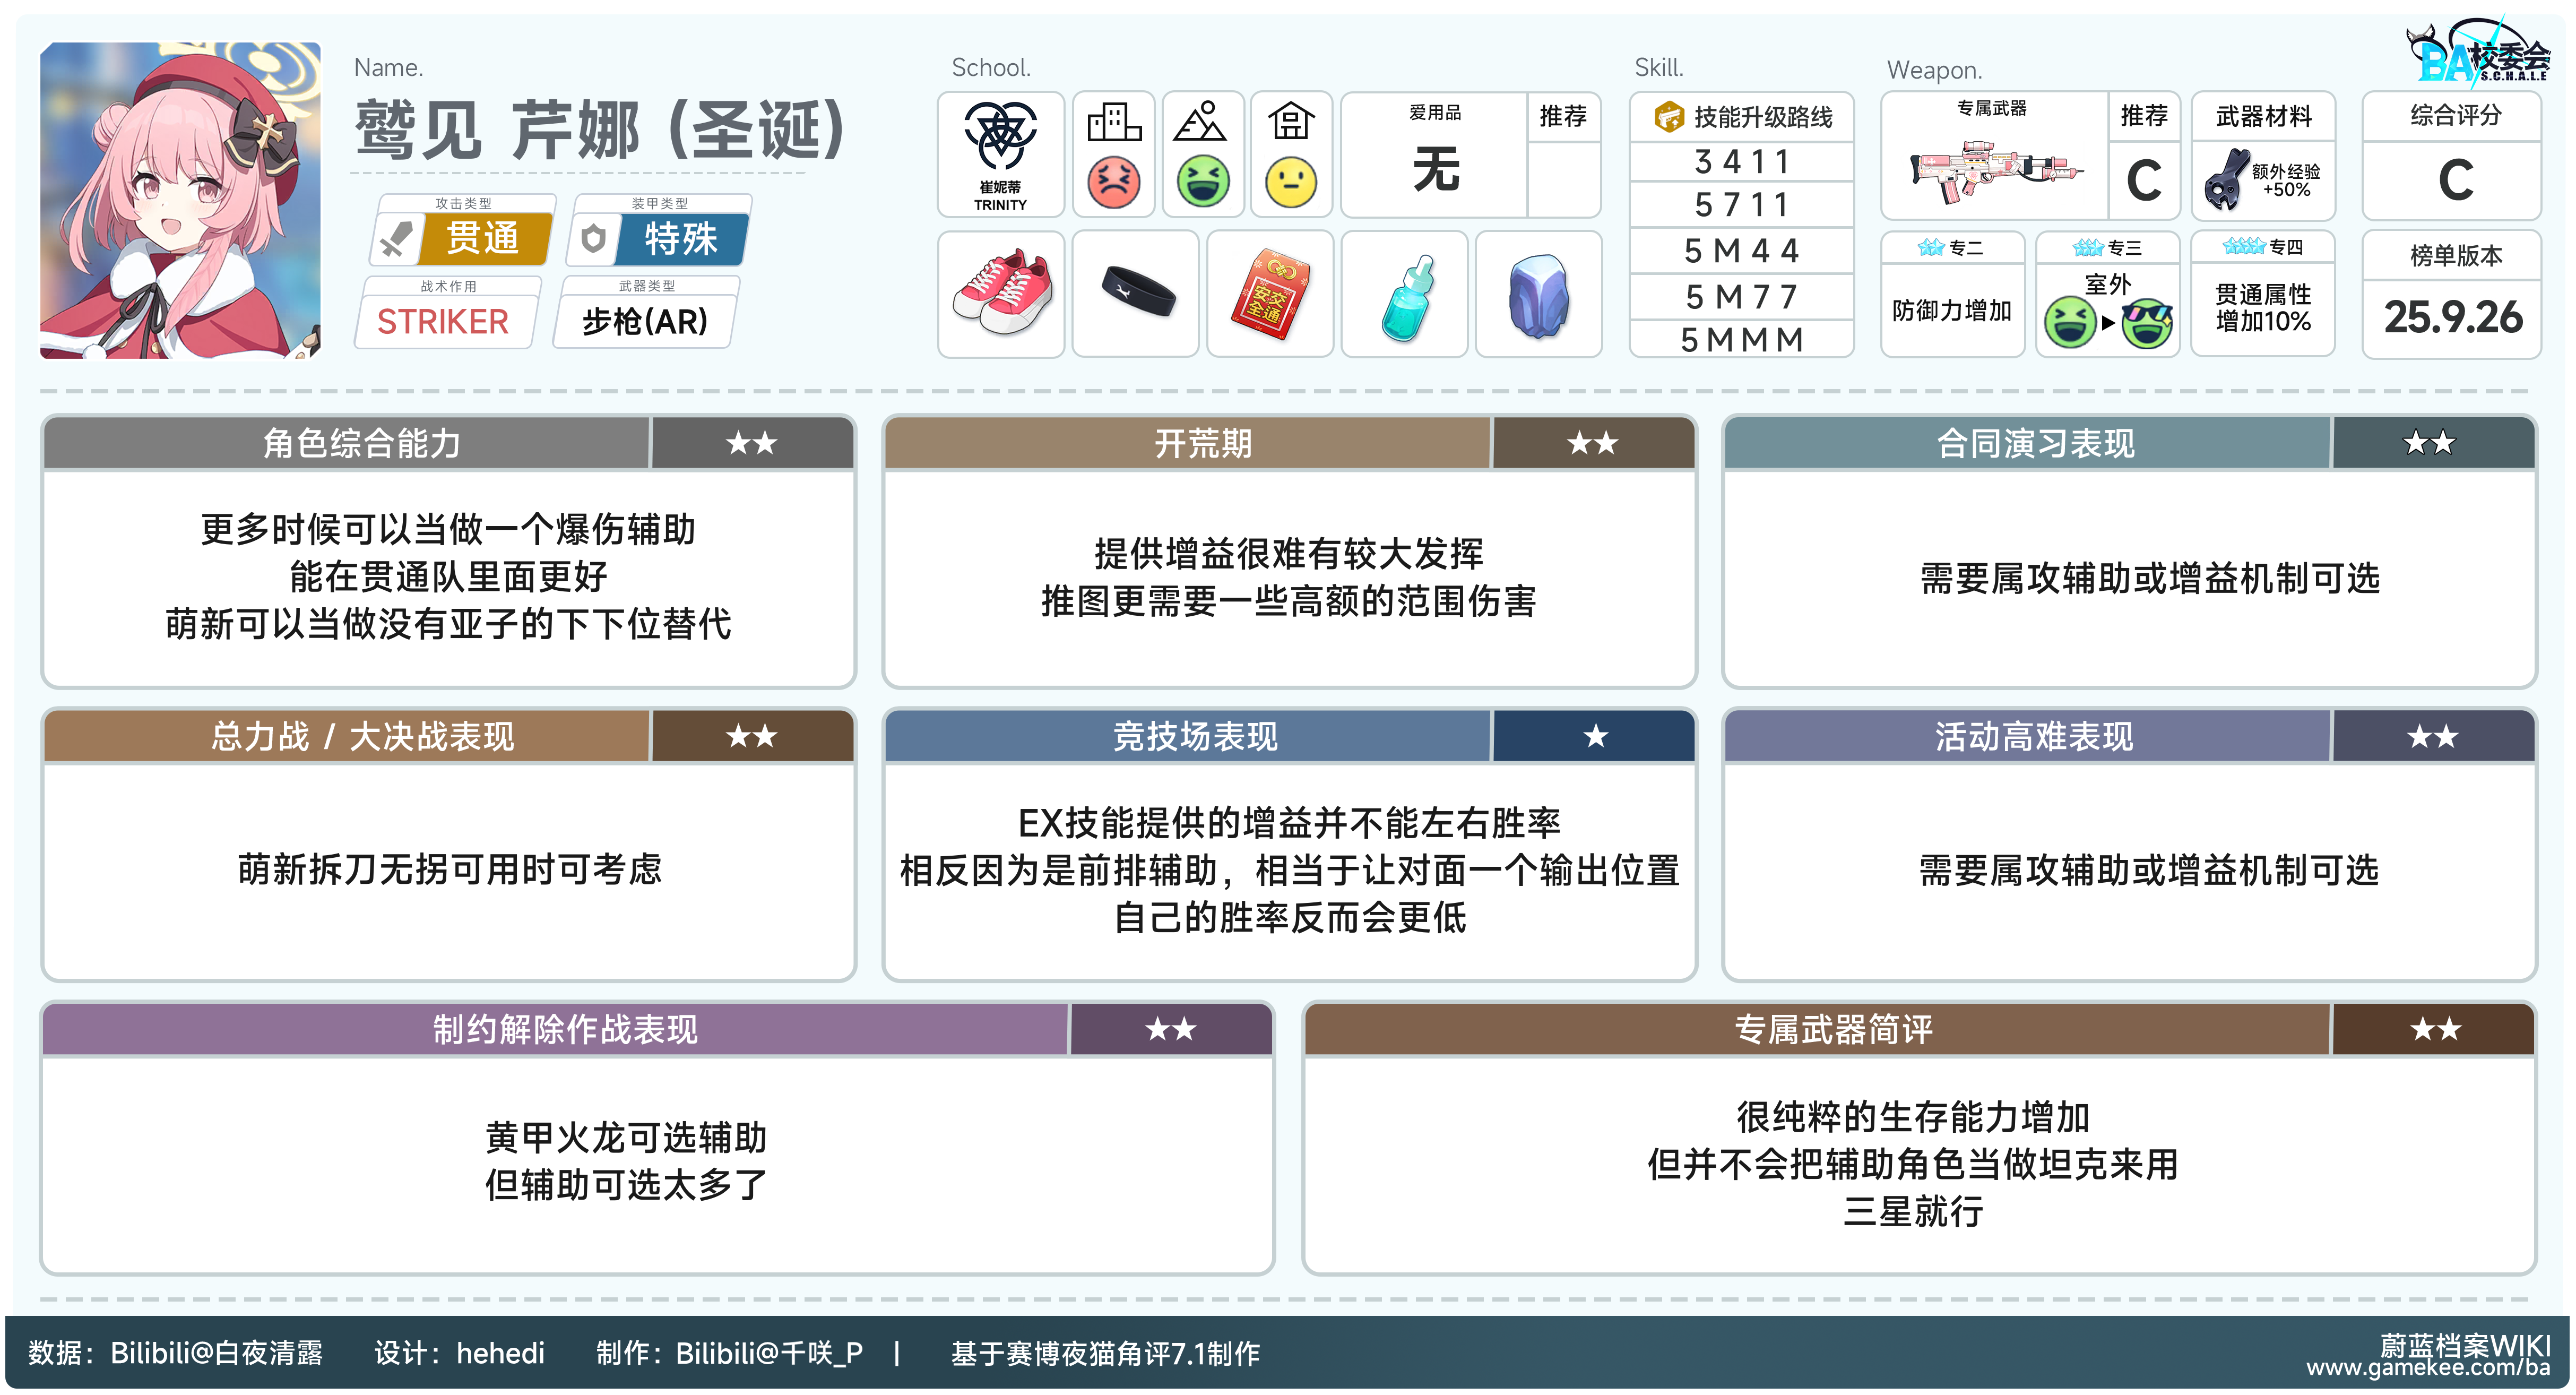Open the www.gamekee.com/ba wiki link
The width and height of the screenshot is (2576, 1395).
(2427, 1368)
